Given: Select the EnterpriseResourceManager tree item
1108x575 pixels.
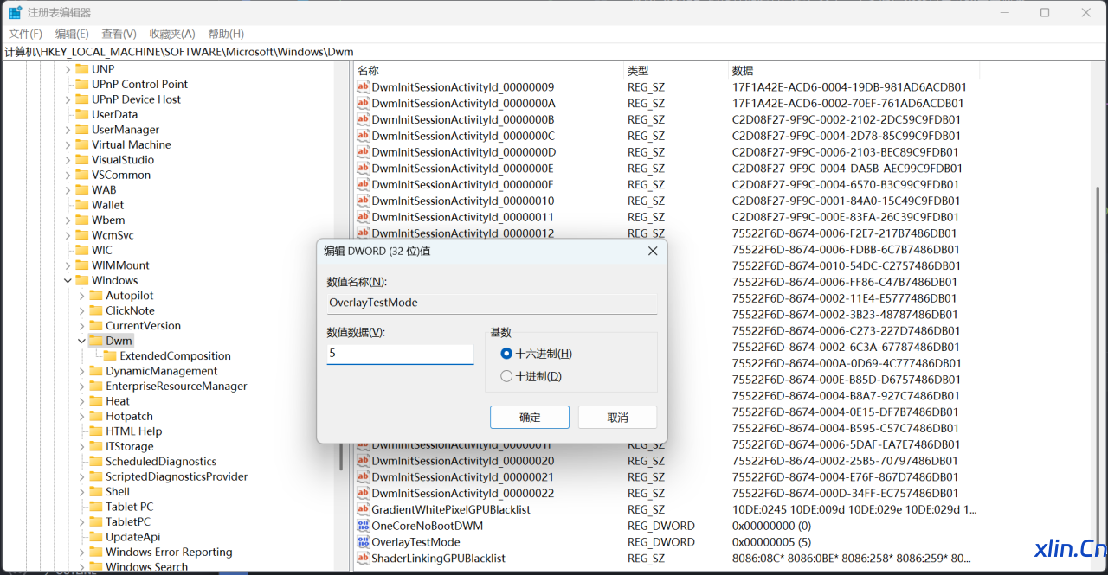Looking at the screenshot, I should [177, 386].
